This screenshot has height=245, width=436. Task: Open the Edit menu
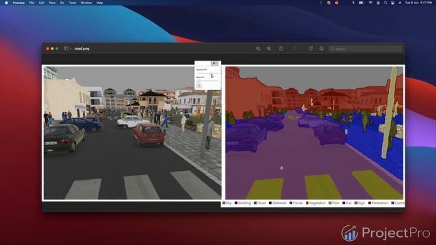pyautogui.click(x=42, y=3)
